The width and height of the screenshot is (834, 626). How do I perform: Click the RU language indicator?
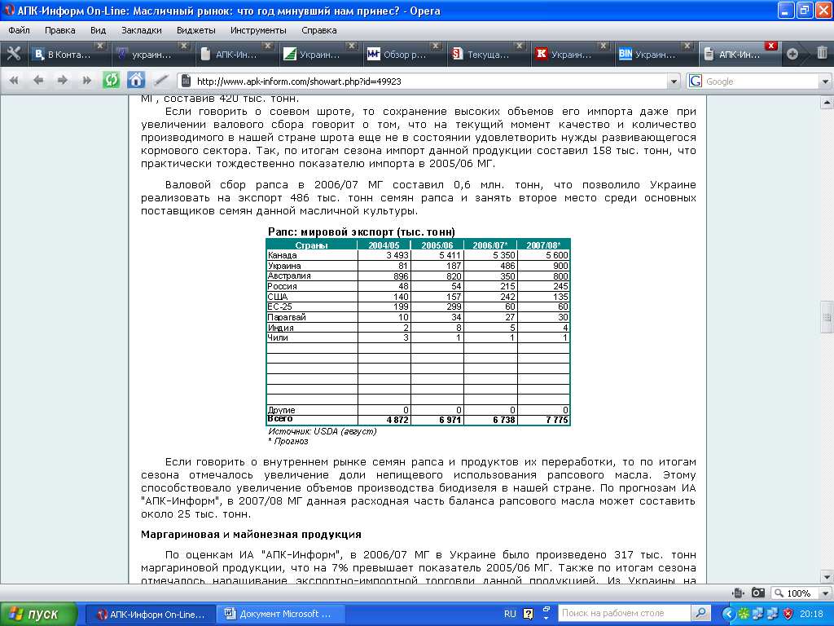pos(510,614)
